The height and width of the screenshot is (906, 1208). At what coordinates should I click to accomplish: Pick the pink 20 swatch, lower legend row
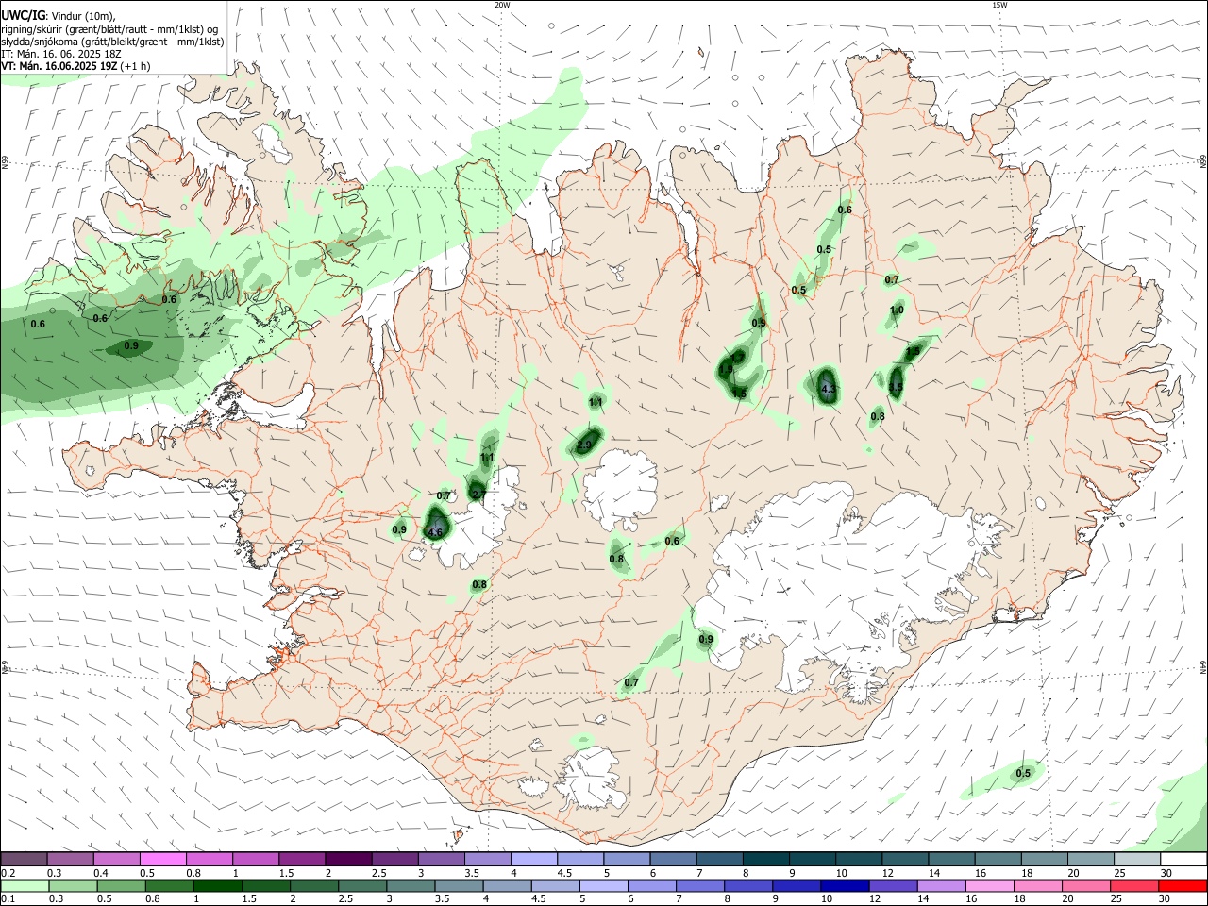click(1085, 886)
